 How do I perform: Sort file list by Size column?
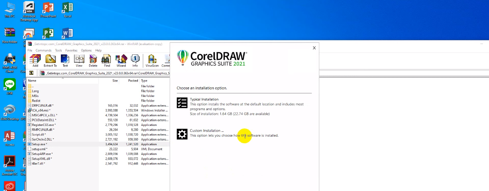click(109, 81)
